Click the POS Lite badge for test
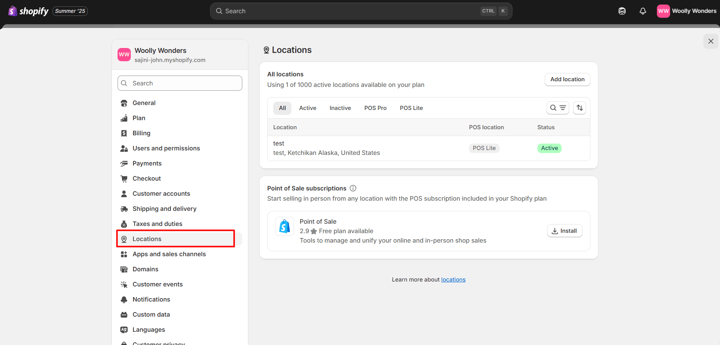Screen dimensions: 720x345 [484, 148]
